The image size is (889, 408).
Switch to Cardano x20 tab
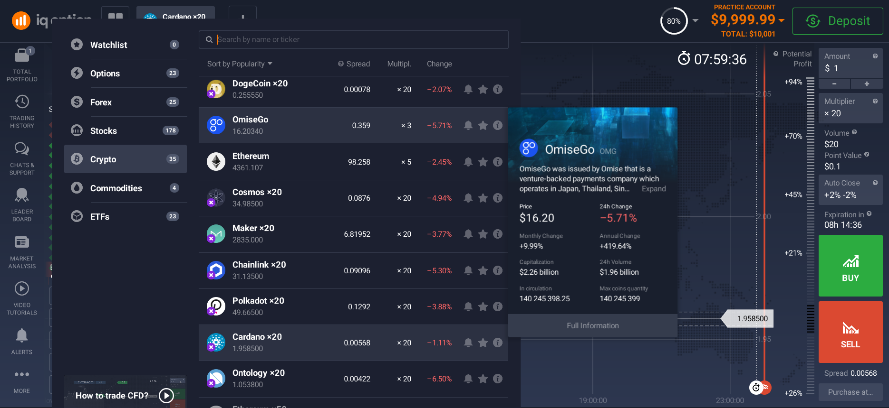(x=175, y=13)
